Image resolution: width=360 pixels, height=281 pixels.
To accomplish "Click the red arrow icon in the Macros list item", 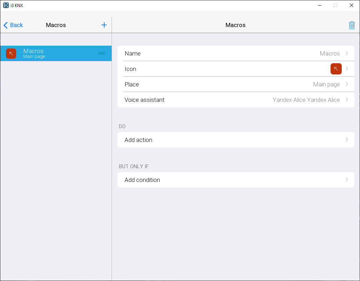I will pyautogui.click(x=11, y=53).
